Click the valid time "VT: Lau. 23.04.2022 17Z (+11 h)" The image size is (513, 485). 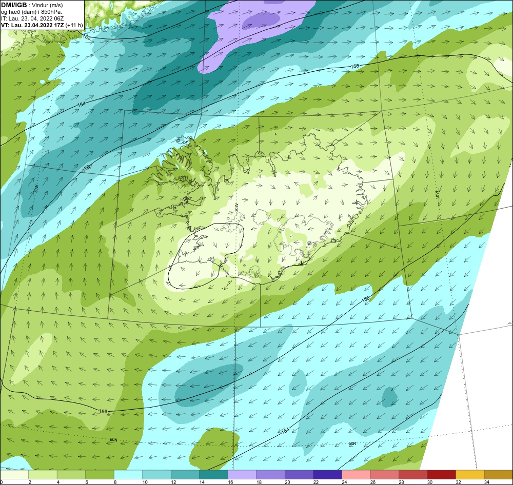pos(42,25)
